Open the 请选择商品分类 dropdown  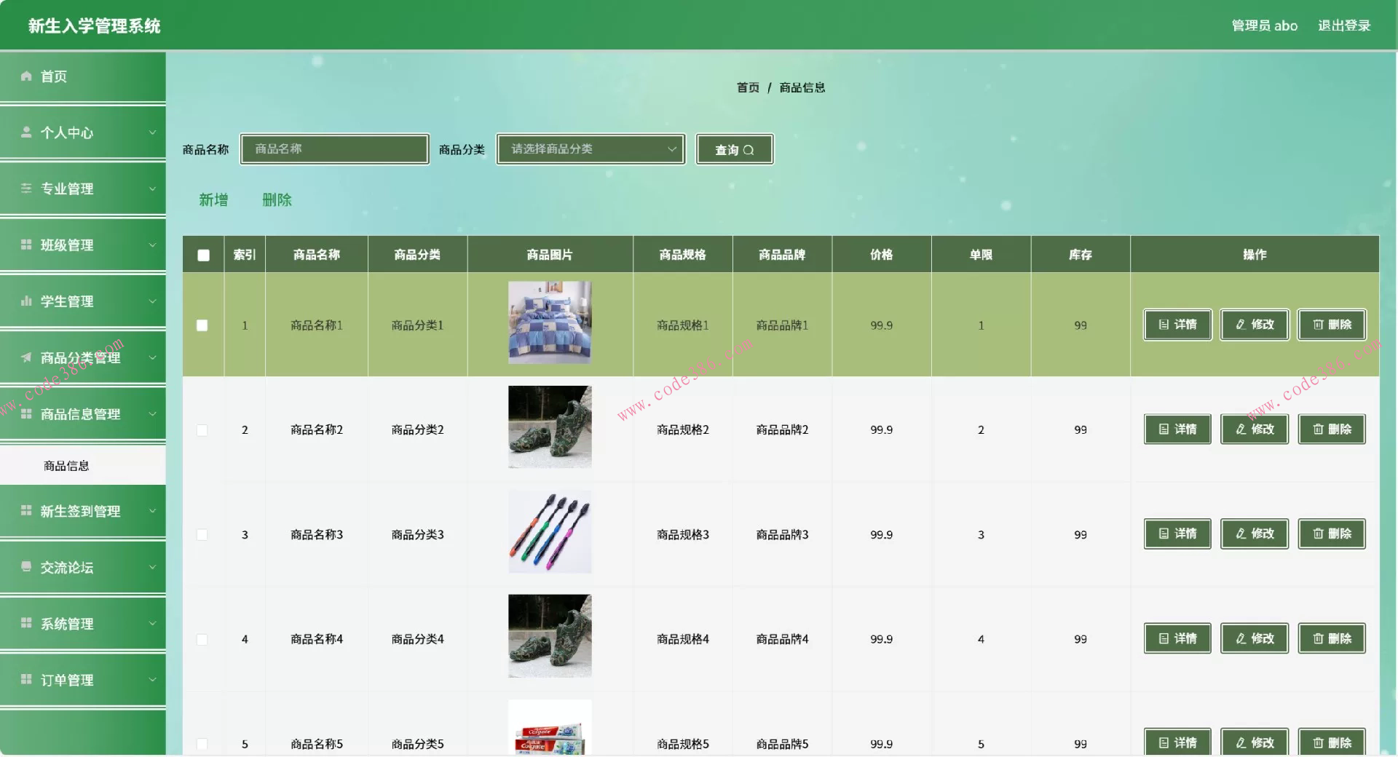[x=590, y=149]
